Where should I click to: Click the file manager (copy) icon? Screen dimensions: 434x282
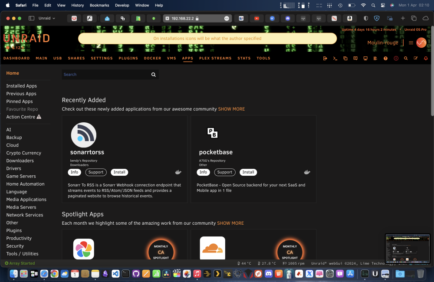[x=345, y=59]
